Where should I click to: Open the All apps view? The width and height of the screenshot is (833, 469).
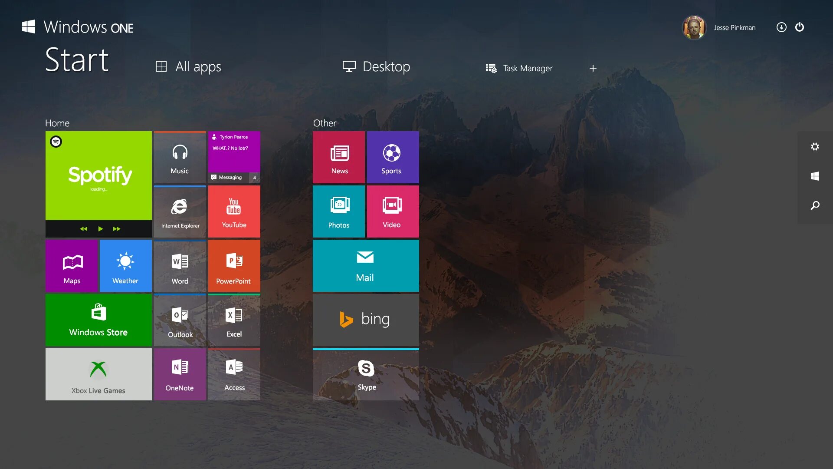point(189,67)
